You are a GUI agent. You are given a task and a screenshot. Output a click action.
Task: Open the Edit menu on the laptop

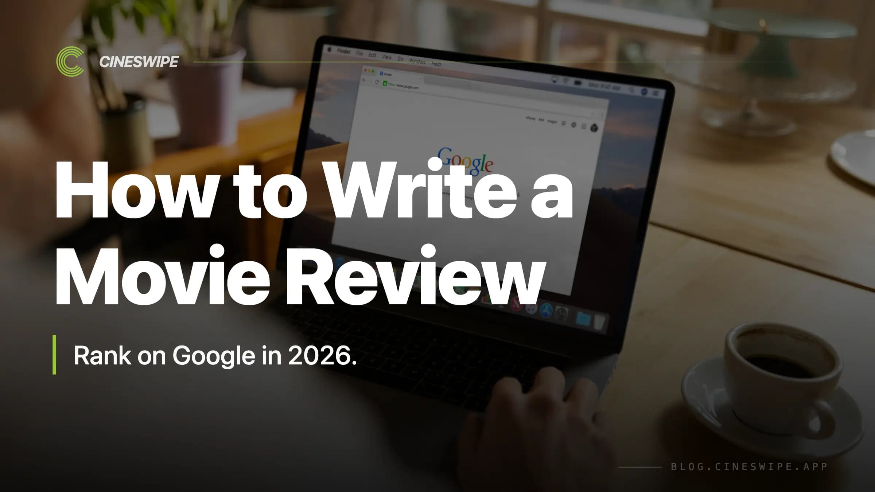(372, 55)
